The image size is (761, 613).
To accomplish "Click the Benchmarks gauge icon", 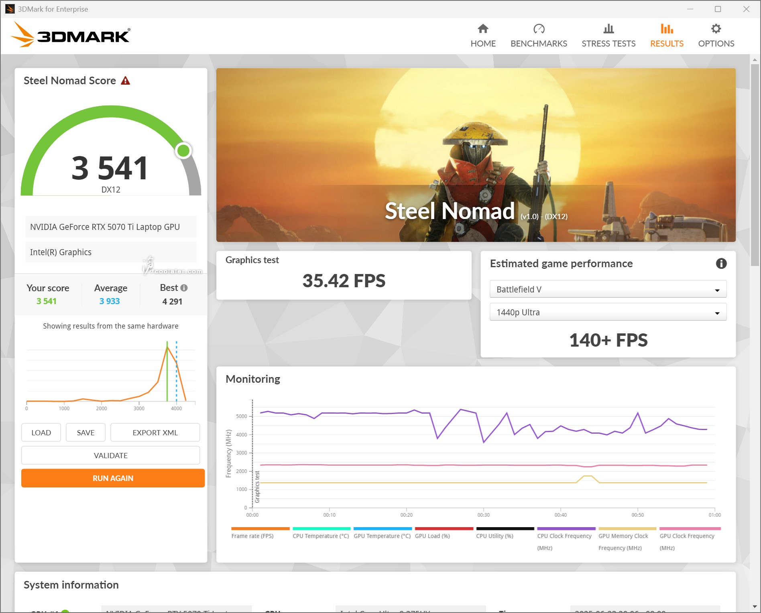I will point(539,29).
